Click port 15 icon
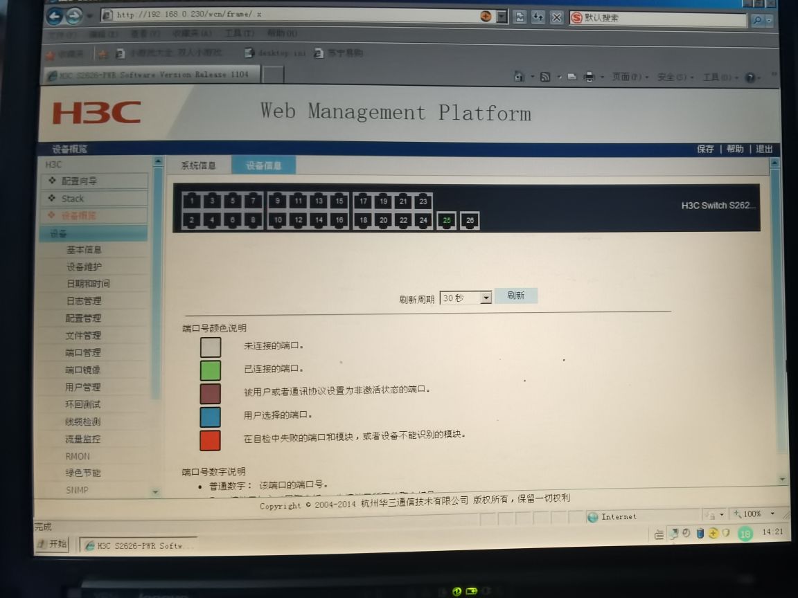Viewport: 798px width, 598px height. click(x=339, y=200)
